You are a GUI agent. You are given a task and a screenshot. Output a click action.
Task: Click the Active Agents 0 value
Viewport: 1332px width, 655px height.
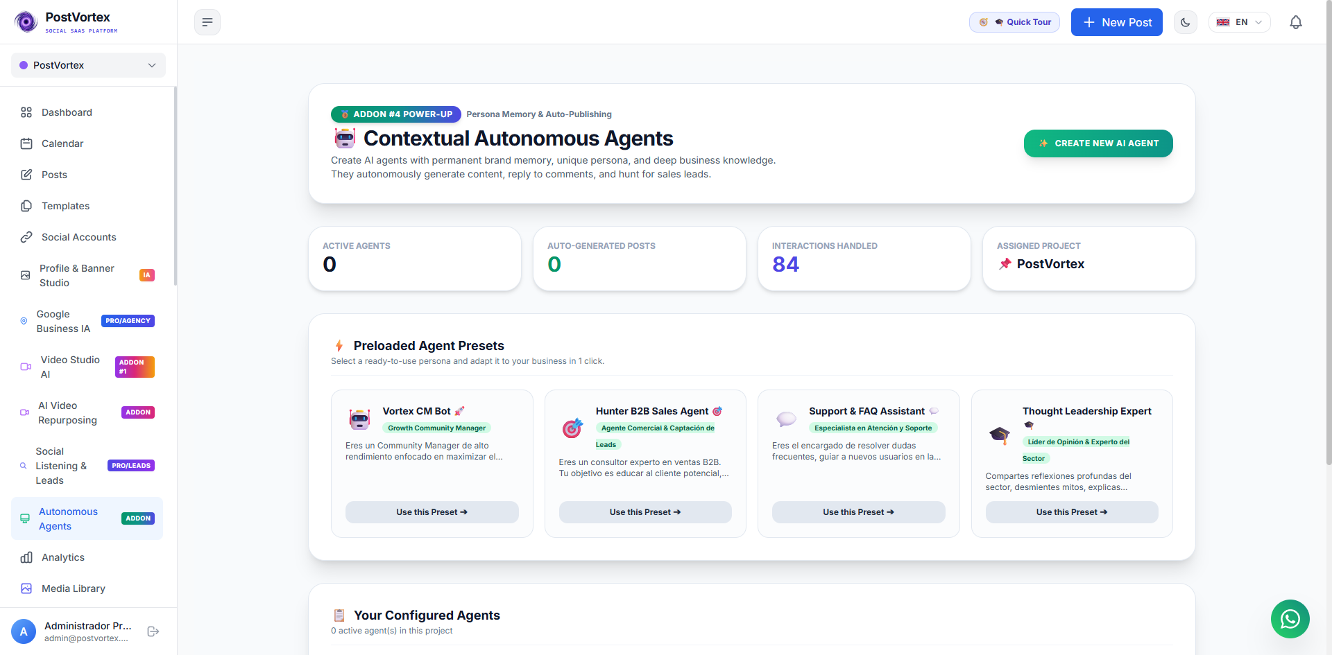pos(330,264)
